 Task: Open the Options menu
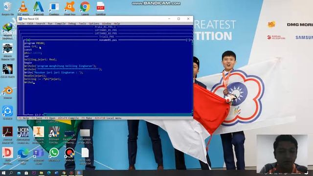(x=94, y=23)
